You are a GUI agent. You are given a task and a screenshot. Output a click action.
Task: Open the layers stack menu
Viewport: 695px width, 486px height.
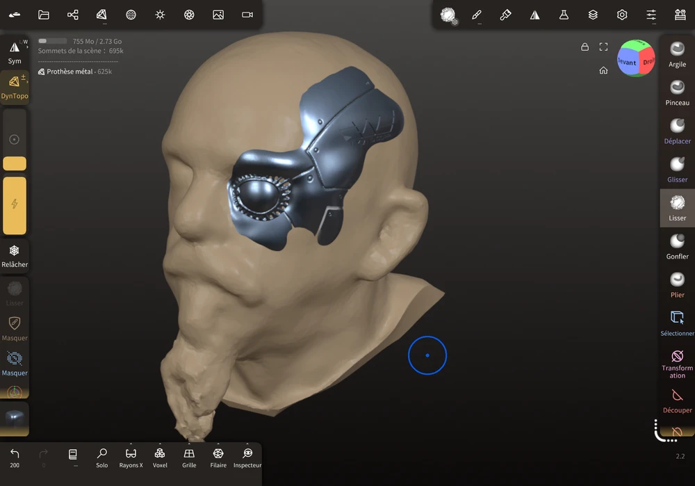point(593,15)
